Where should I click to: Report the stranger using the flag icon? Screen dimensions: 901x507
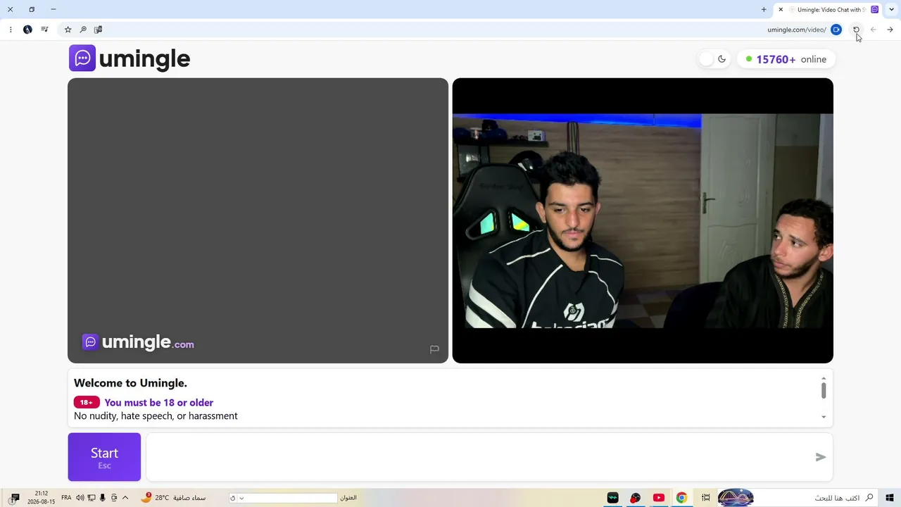click(x=434, y=349)
